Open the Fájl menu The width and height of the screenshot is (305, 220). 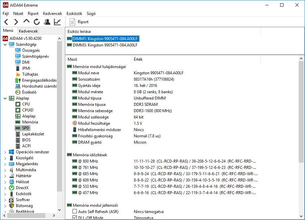pos(6,14)
